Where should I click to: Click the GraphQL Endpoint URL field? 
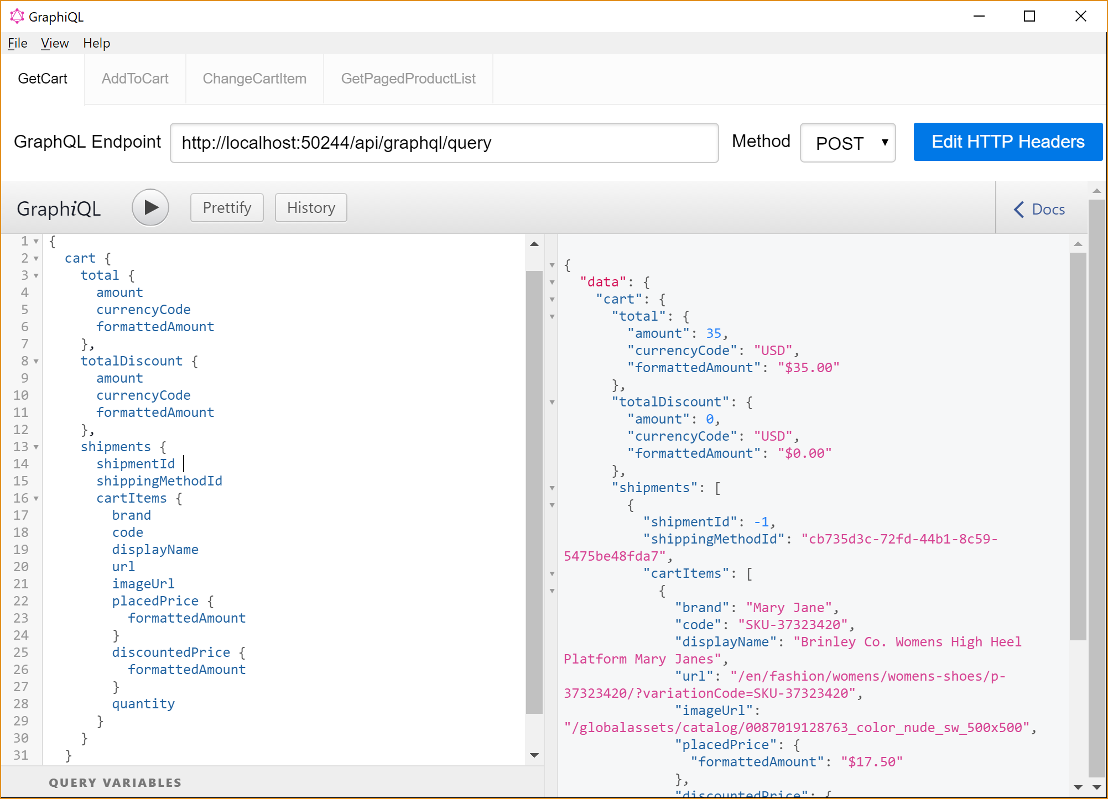point(444,143)
